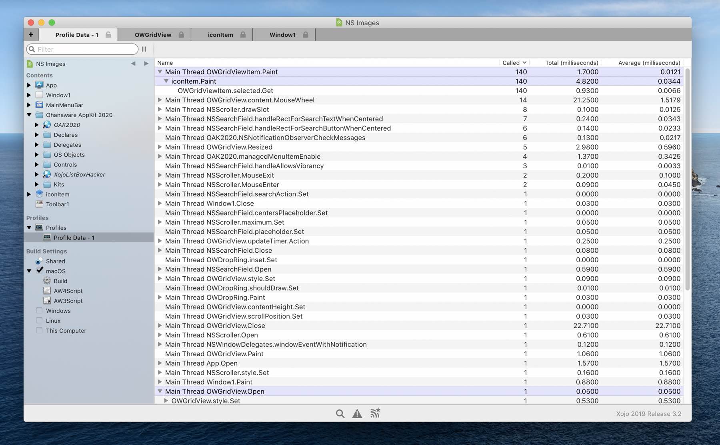Switch to the Window1 tab
The image size is (720, 445).
pyautogui.click(x=282, y=35)
